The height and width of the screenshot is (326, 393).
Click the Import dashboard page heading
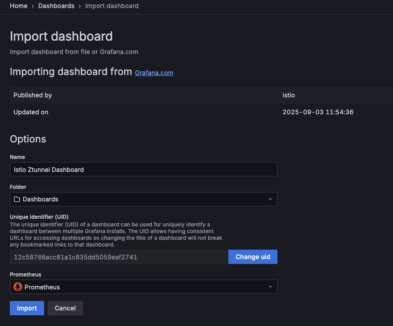pyautogui.click(x=61, y=36)
